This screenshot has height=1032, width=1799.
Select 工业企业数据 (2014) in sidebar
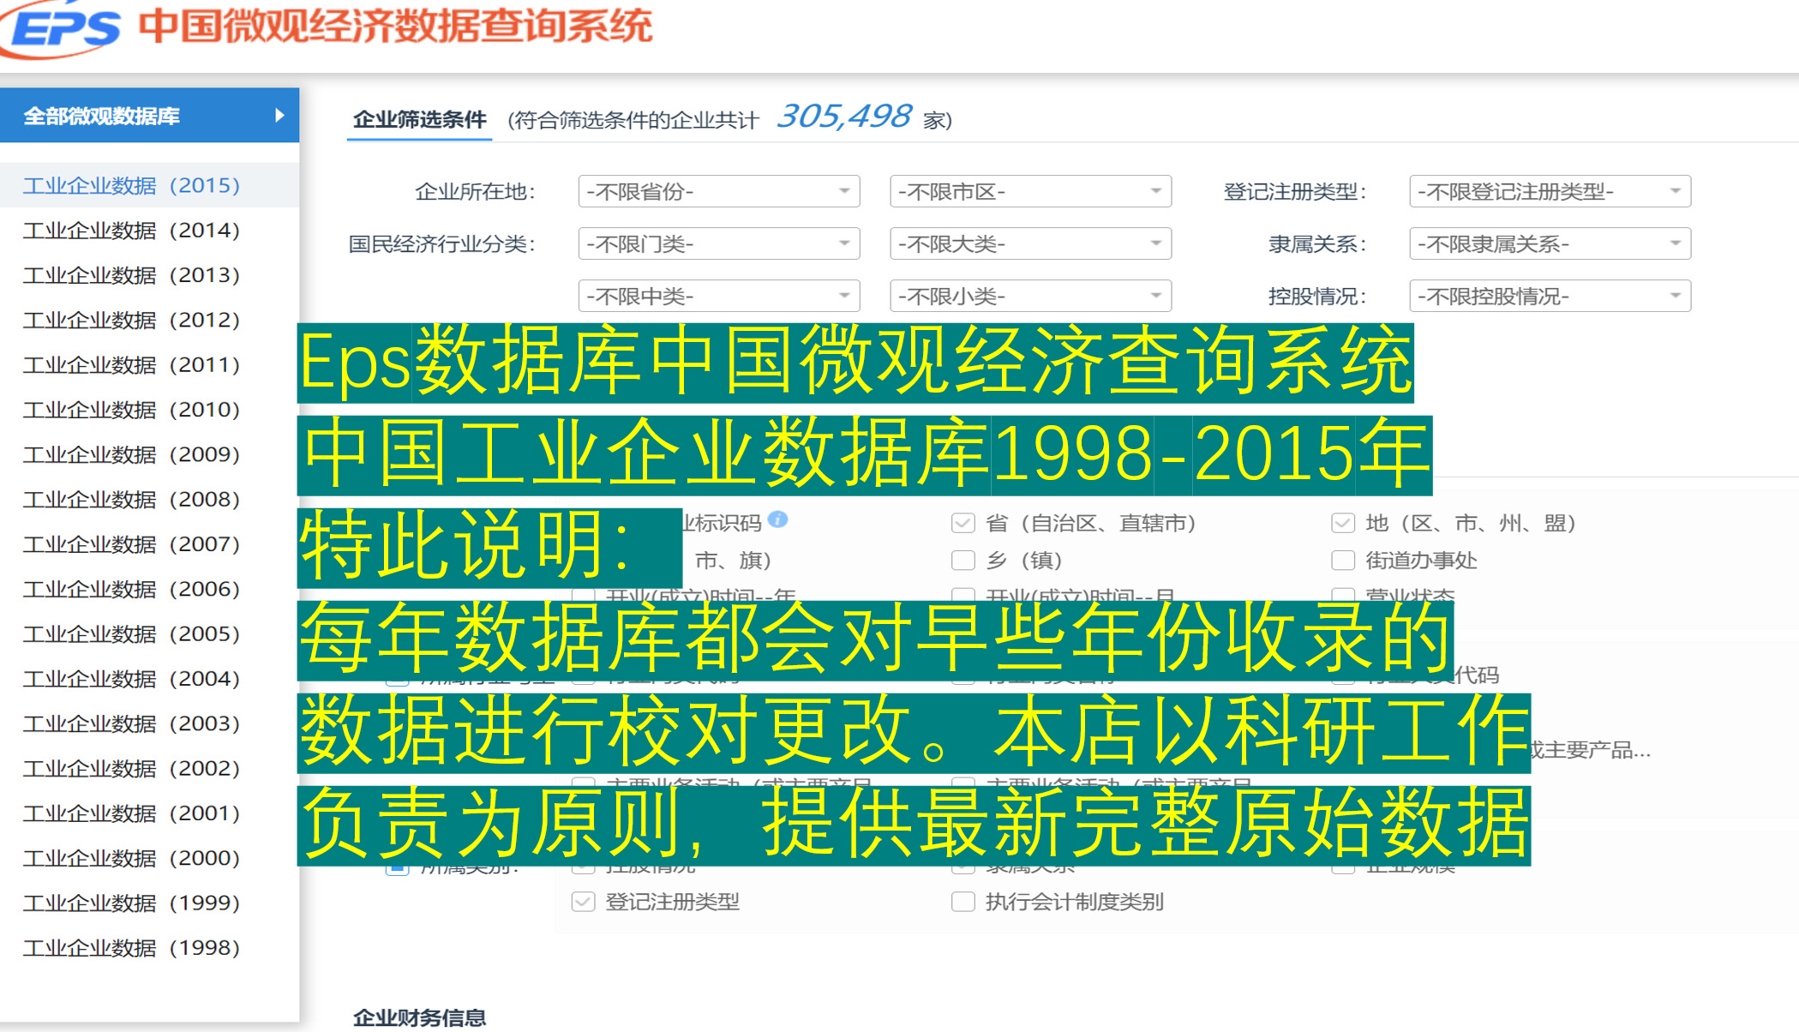pyautogui.click(x=131, y=230)
